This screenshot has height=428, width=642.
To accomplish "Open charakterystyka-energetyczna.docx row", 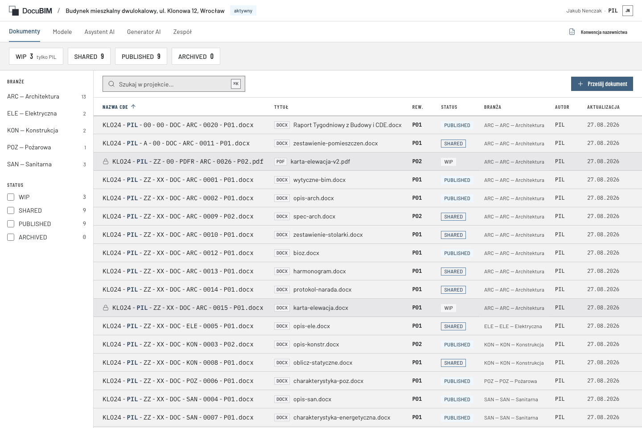I will pos(368,417).
